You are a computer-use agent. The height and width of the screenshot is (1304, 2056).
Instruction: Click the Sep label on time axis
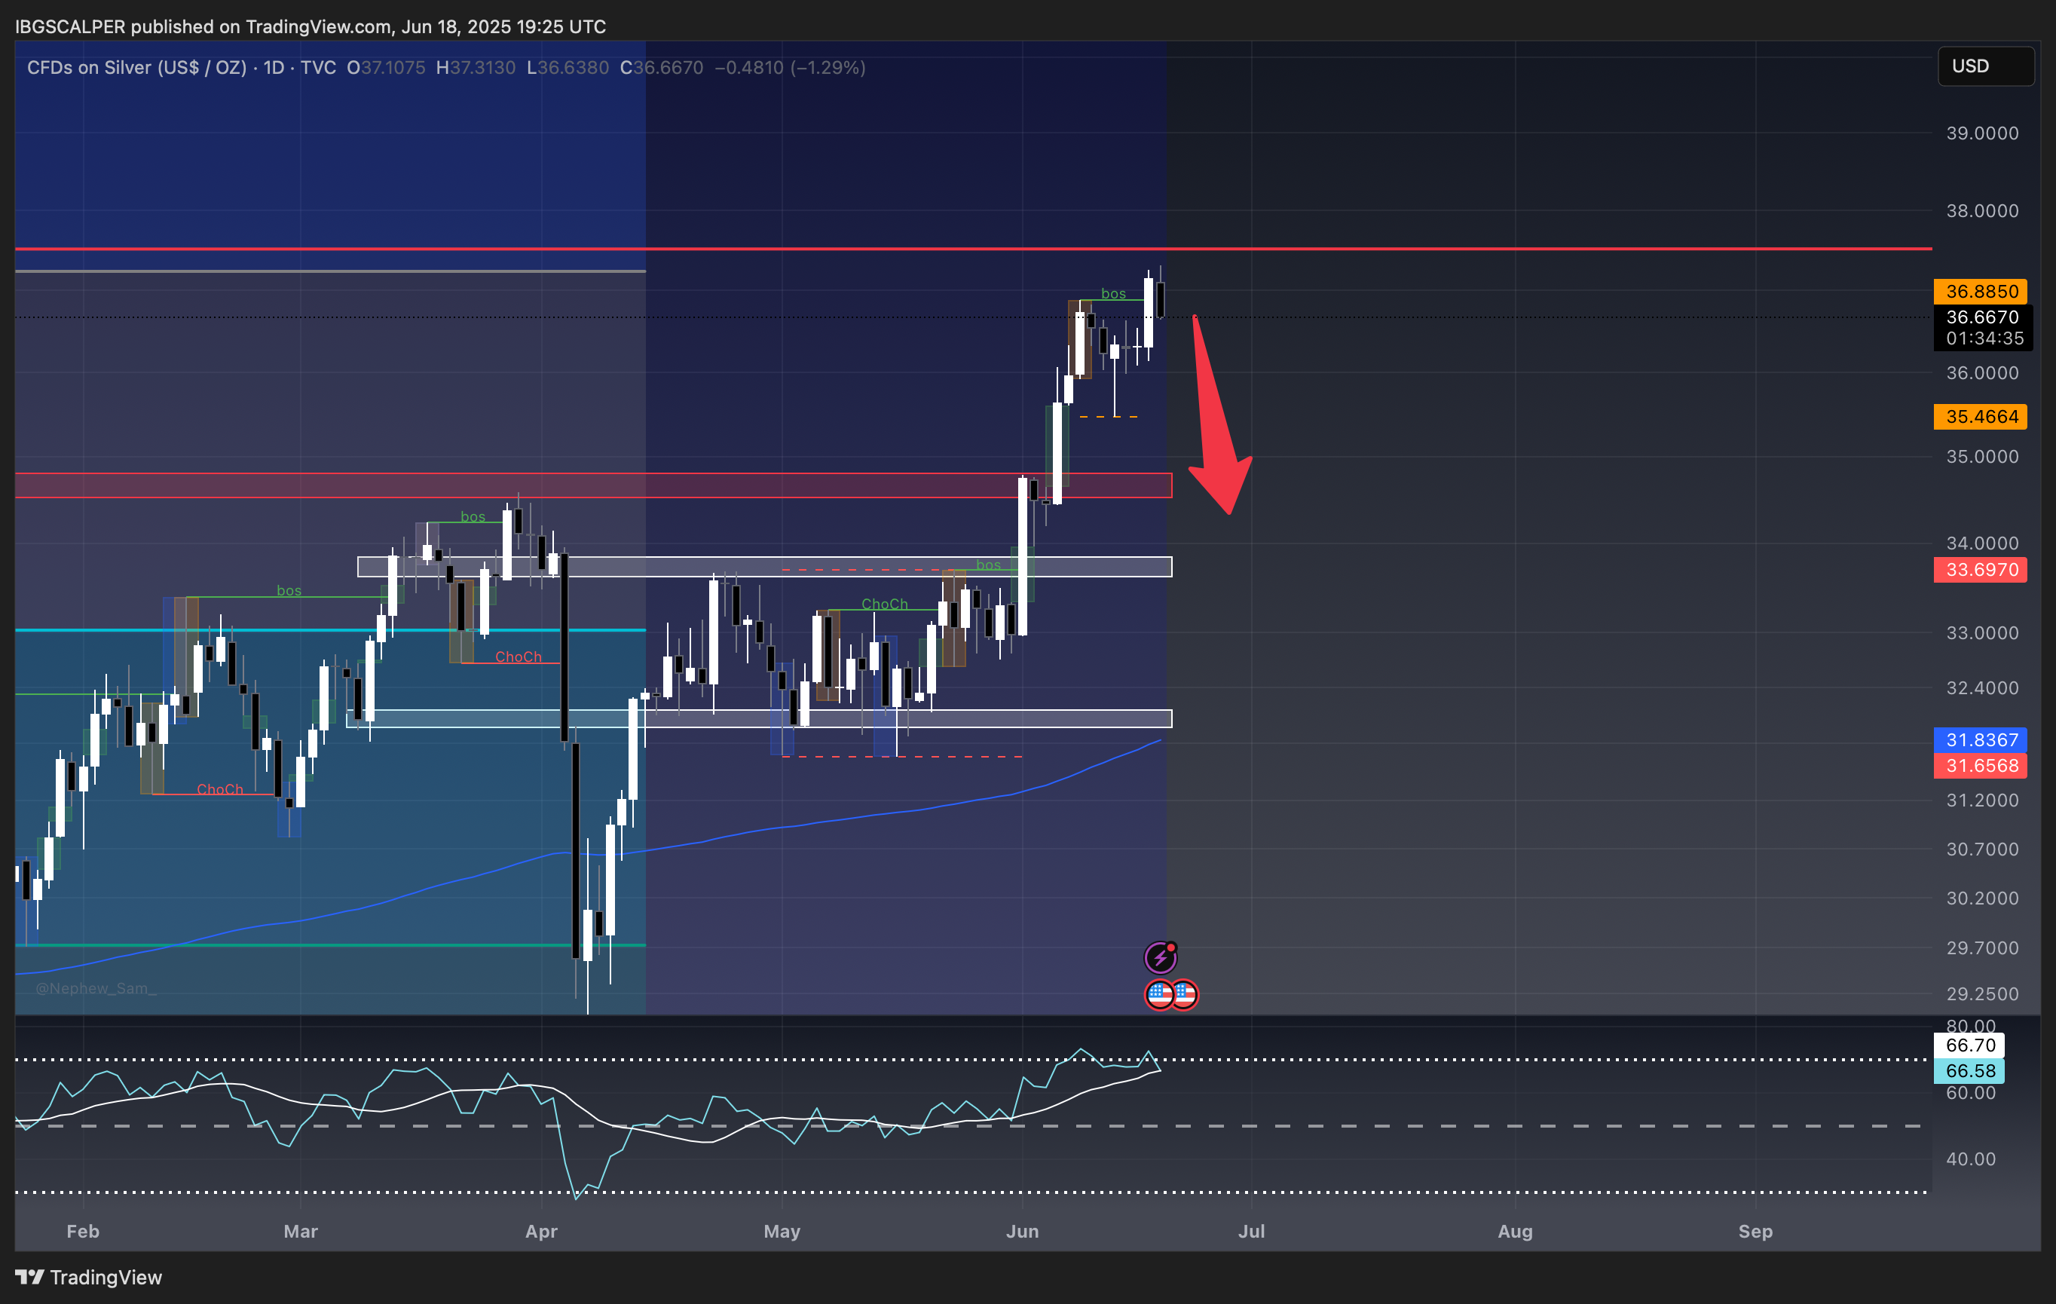pos(1755,1232)
